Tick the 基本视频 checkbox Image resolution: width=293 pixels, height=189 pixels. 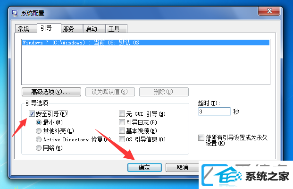tap(122, 130)
